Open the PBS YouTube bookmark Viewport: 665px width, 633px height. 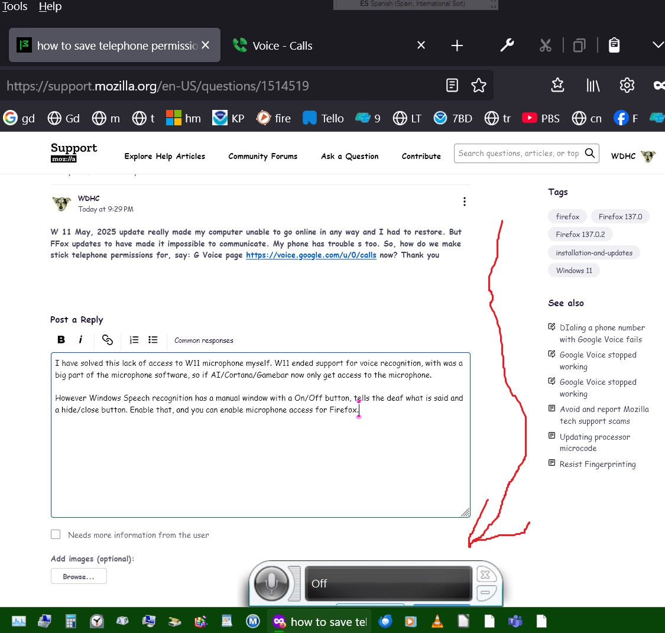(541, 118)
